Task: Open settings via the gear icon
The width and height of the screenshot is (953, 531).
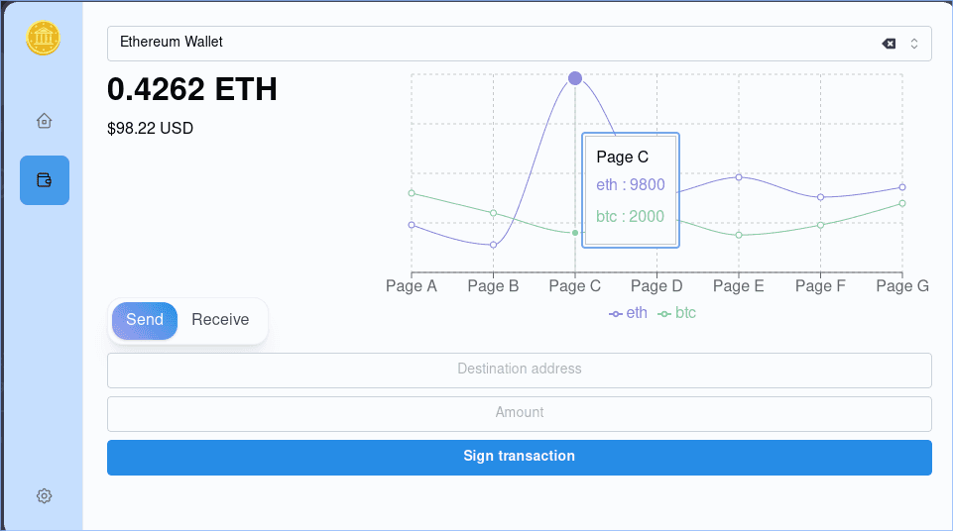Action: pos(44,496)
